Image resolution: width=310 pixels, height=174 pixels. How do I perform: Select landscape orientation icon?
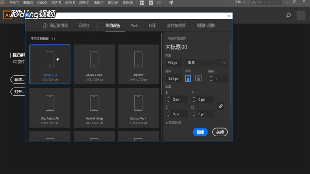(x=199, y=78)
